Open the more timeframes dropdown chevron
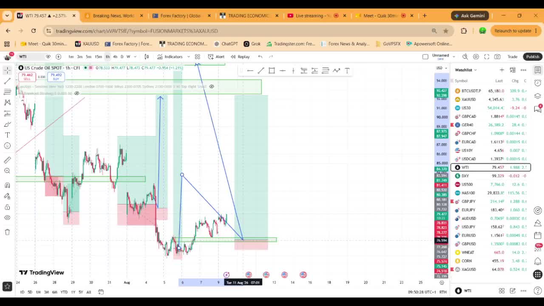Image resolution: width=544 pixels, height=306 pixels. (135, 57)
